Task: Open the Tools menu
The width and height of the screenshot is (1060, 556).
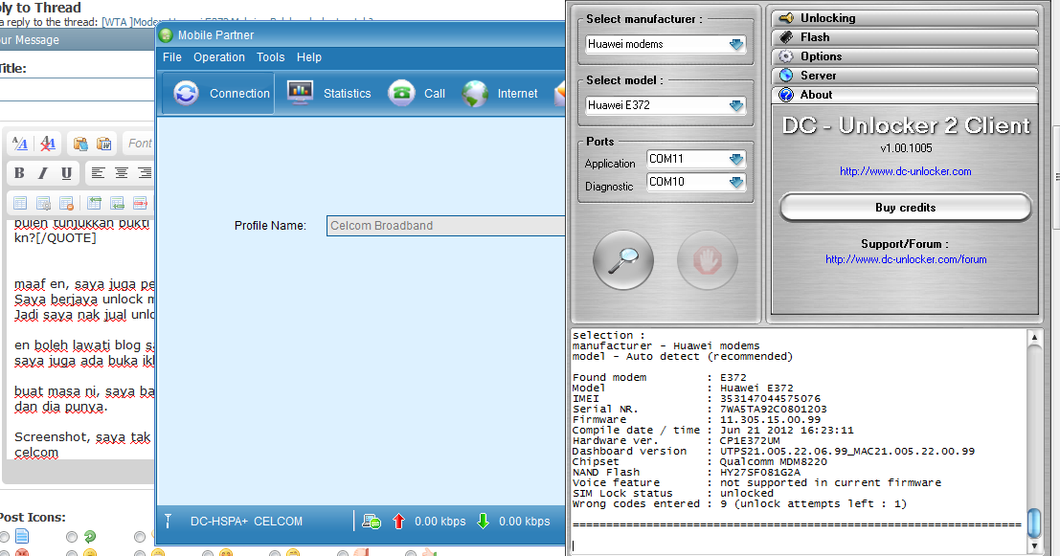Action: click(270, 57)
